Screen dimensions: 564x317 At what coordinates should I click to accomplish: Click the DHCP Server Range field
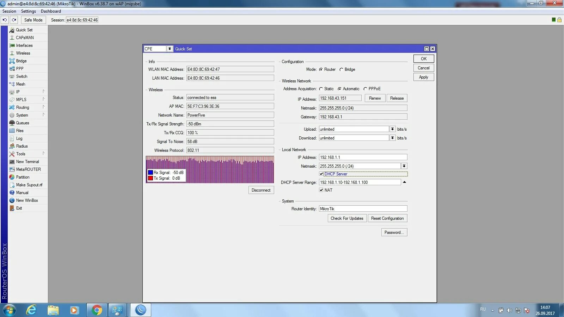click(x=360, y=182)
